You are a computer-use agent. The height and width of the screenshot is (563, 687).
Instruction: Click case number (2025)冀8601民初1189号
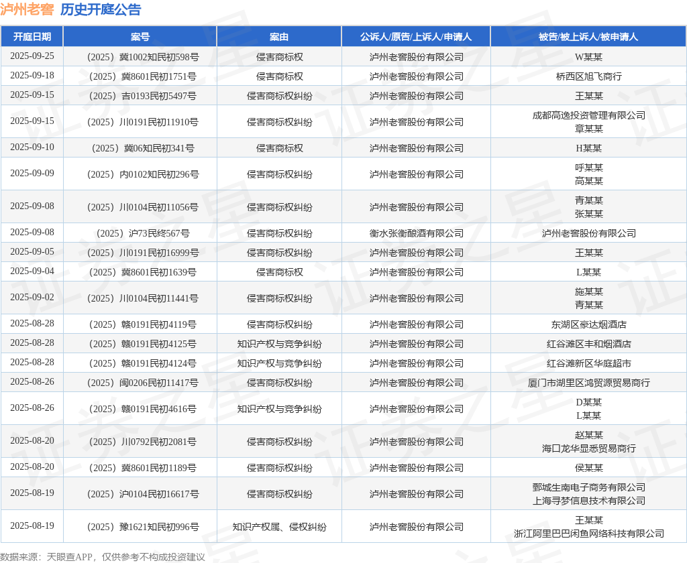coord(143,468)
